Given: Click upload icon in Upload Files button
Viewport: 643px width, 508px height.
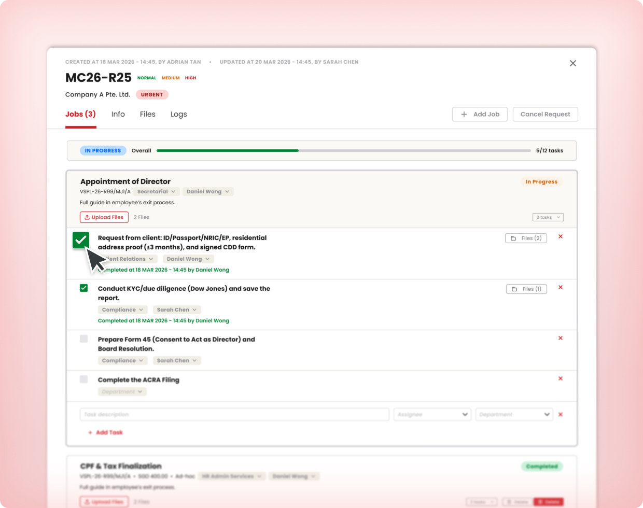Looking at the screenshot, I should tap(87, 217).
